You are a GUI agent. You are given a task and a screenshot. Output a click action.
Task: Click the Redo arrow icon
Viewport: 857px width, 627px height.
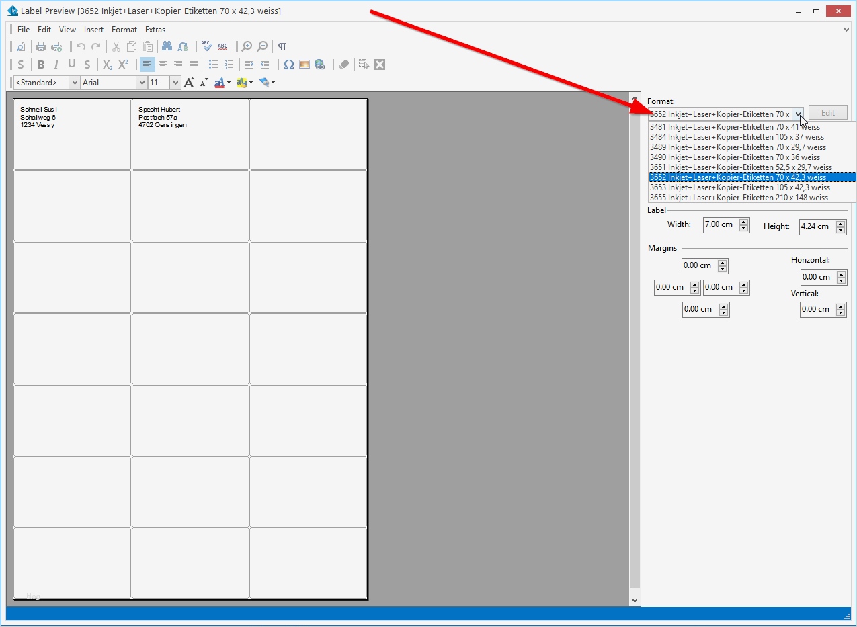[96, 46]
